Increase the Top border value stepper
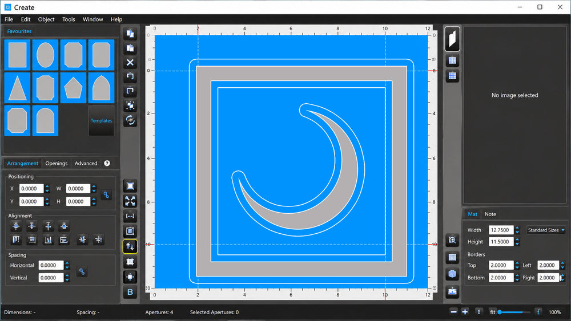 tap(517, 263)
